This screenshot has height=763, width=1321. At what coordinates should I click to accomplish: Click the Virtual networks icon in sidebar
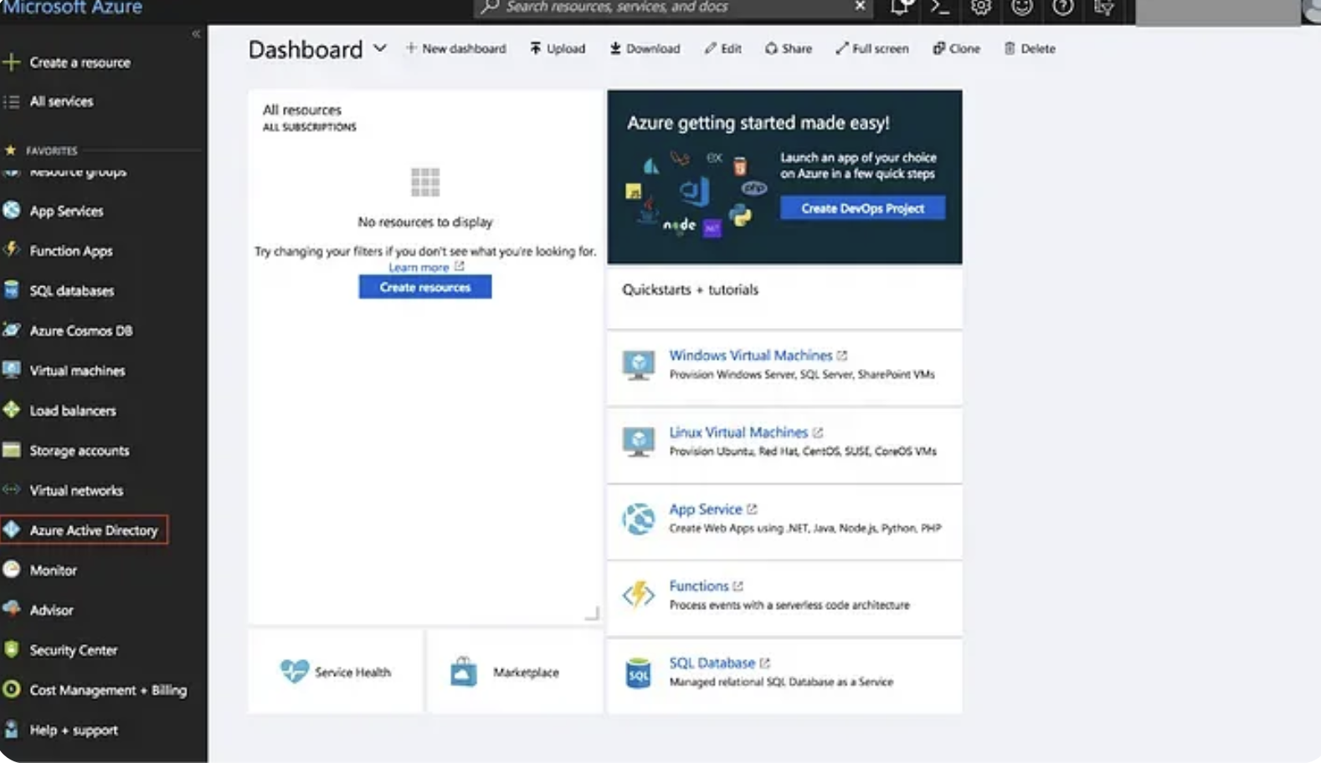(12, 489)
